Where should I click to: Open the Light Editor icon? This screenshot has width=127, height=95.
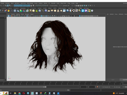(89, 6)
